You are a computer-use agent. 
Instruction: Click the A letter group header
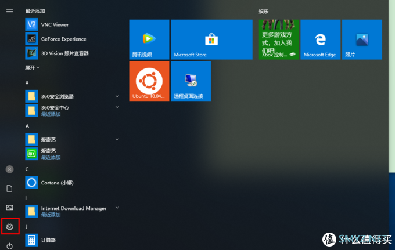click(x=27, y=126)
